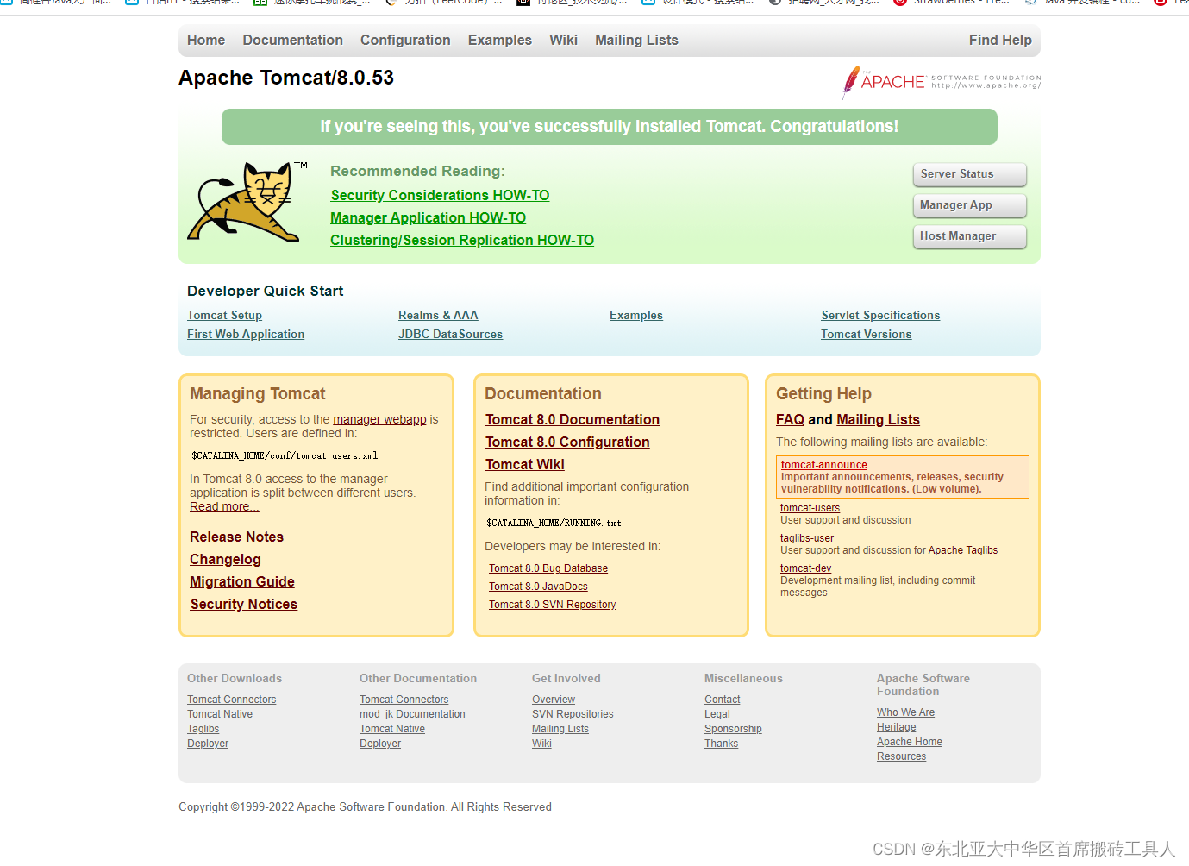Select Examples in the top navigation bar

(500, 40)
